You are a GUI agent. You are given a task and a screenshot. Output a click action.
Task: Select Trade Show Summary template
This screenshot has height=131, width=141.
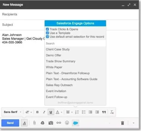pyautogui.click(x=75, y=61)
